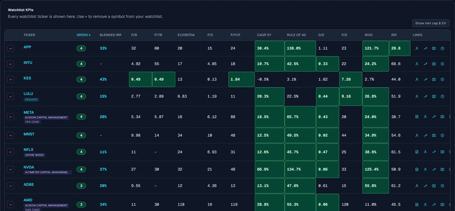Click the clock icon in ADBE row
The height and width of the screenshot is (211, 455).
442,186
